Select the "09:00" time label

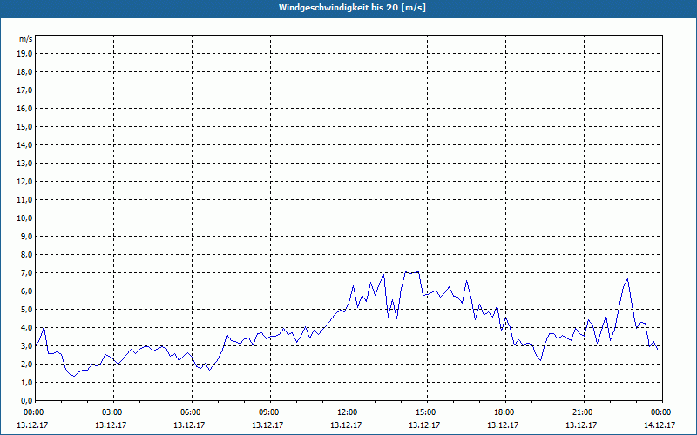[269, 412]
